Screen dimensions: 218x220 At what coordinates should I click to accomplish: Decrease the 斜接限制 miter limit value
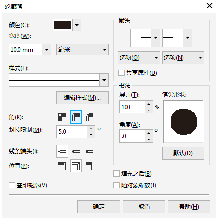click(91, 135)
